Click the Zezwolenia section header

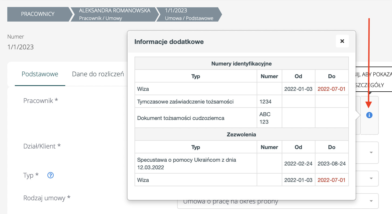(x=241, y=134)
